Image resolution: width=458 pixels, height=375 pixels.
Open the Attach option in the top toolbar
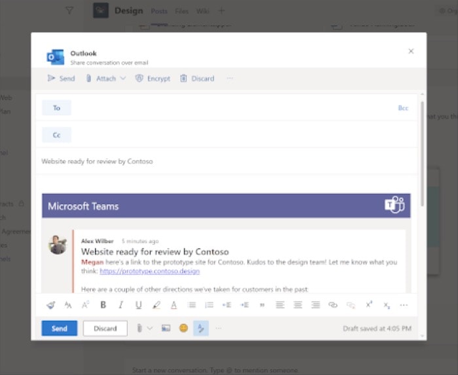click(101, 79)
